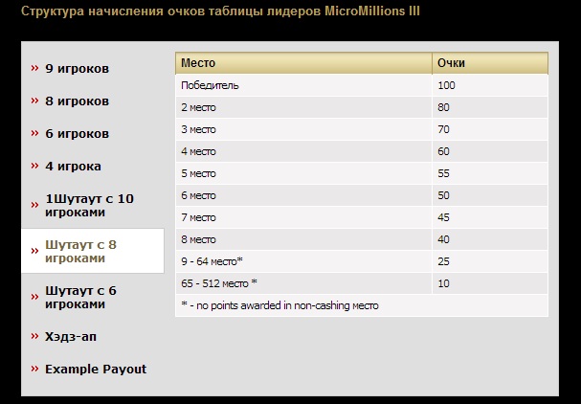Viewport: 581px width, 404px height.
Task: Click the '10' points value
Action: [x=443, y=283]
